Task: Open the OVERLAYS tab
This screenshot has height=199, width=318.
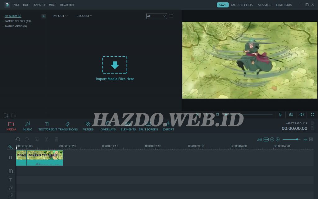Action: (108, 126)
